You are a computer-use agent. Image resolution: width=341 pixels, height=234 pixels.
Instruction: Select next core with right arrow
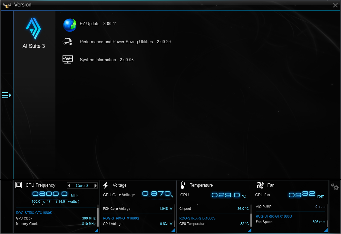[95, 186]
